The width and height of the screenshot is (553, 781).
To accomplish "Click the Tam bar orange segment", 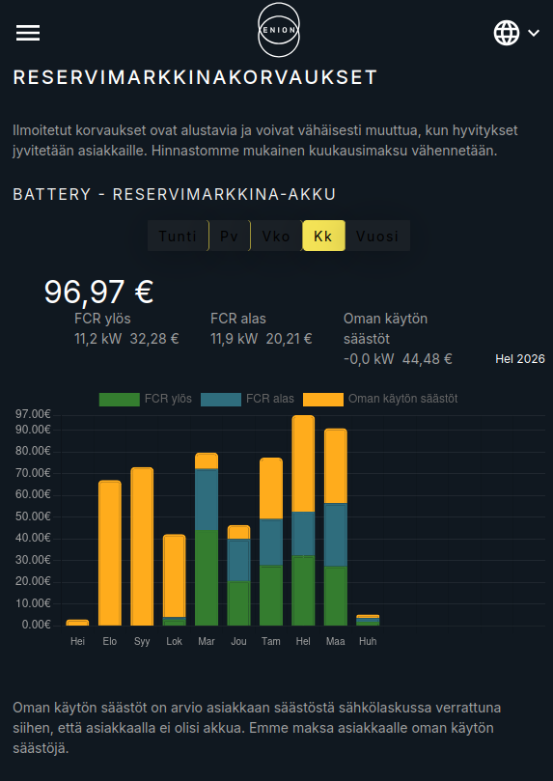I will click(x=271, y=488).
